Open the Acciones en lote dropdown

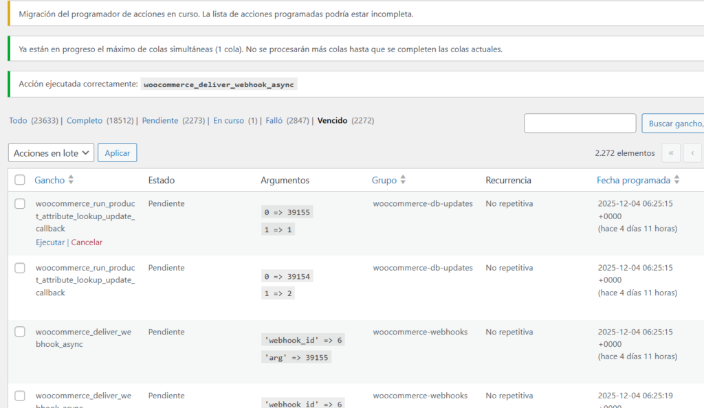52,153
